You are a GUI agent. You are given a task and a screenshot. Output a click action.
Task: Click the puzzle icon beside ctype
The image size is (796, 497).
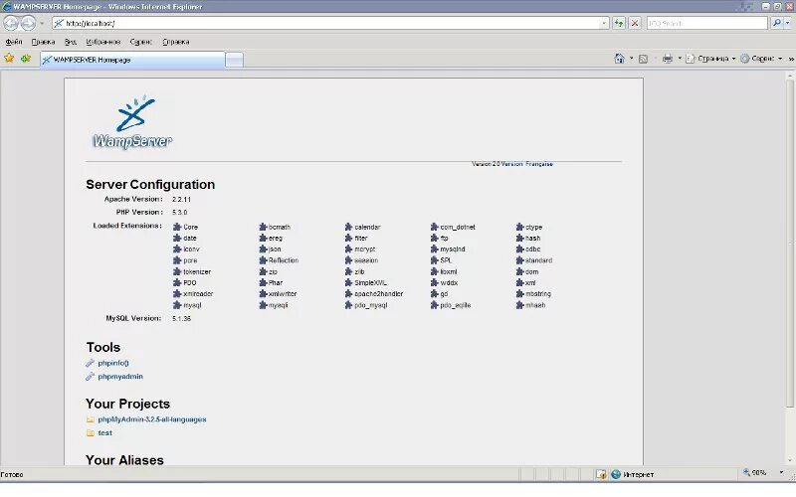point(520,227)
